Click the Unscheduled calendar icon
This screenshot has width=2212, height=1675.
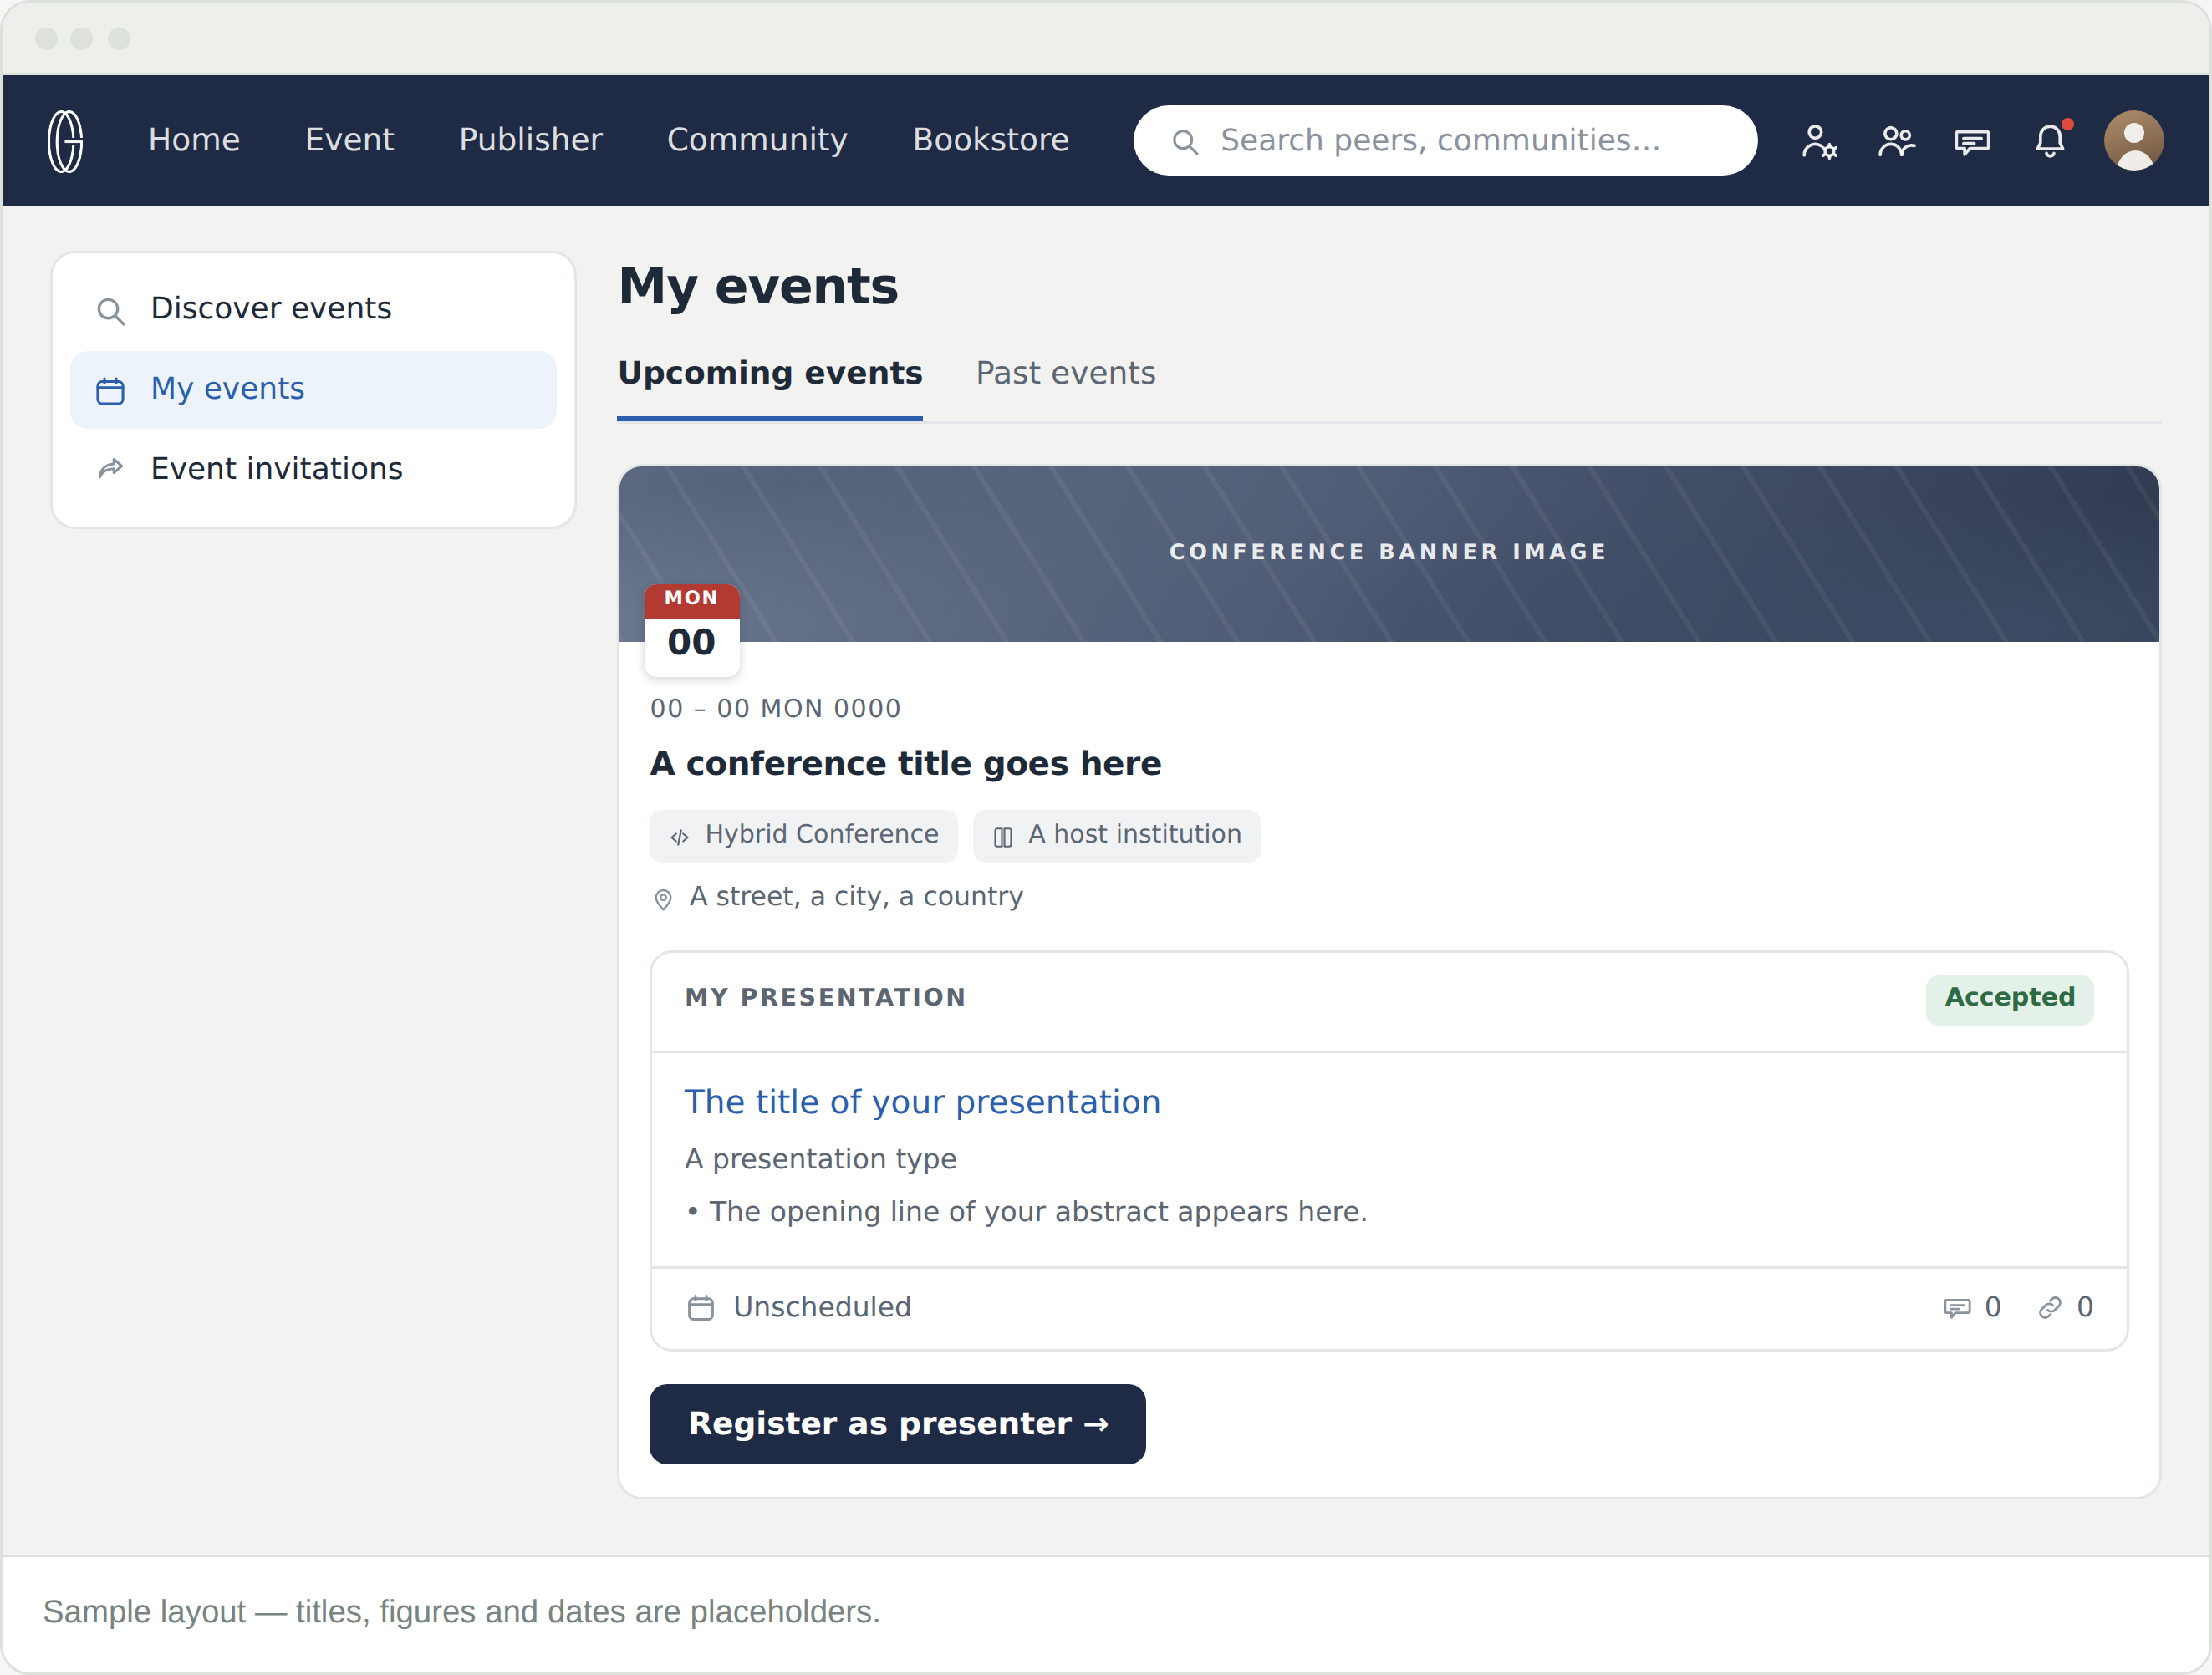point(701,1307)
